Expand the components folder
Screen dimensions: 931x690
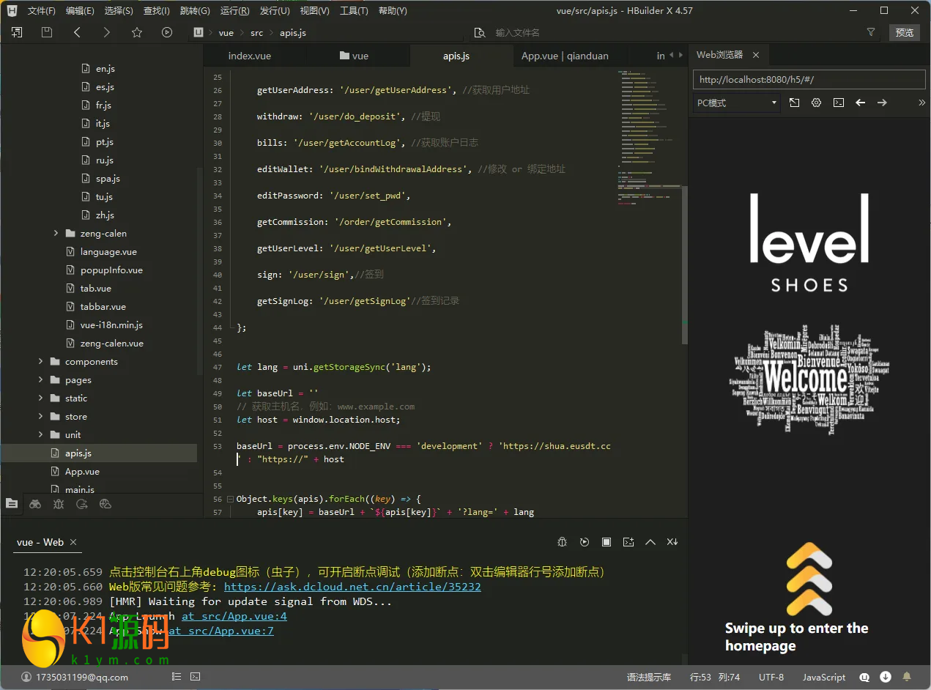(91, 362)
